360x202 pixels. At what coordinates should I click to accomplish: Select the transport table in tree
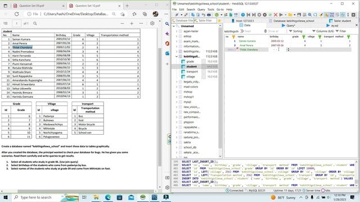pyautogui.click(x=192, y=71)
